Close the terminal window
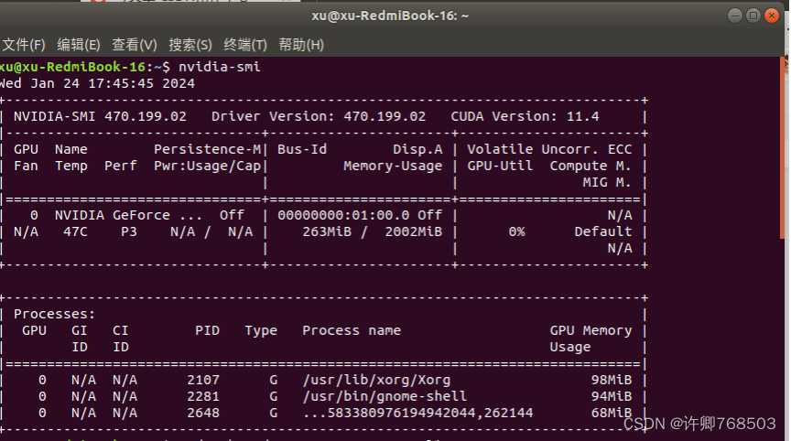Viewport: 791px width, 441px height. (x=772, y=16)
